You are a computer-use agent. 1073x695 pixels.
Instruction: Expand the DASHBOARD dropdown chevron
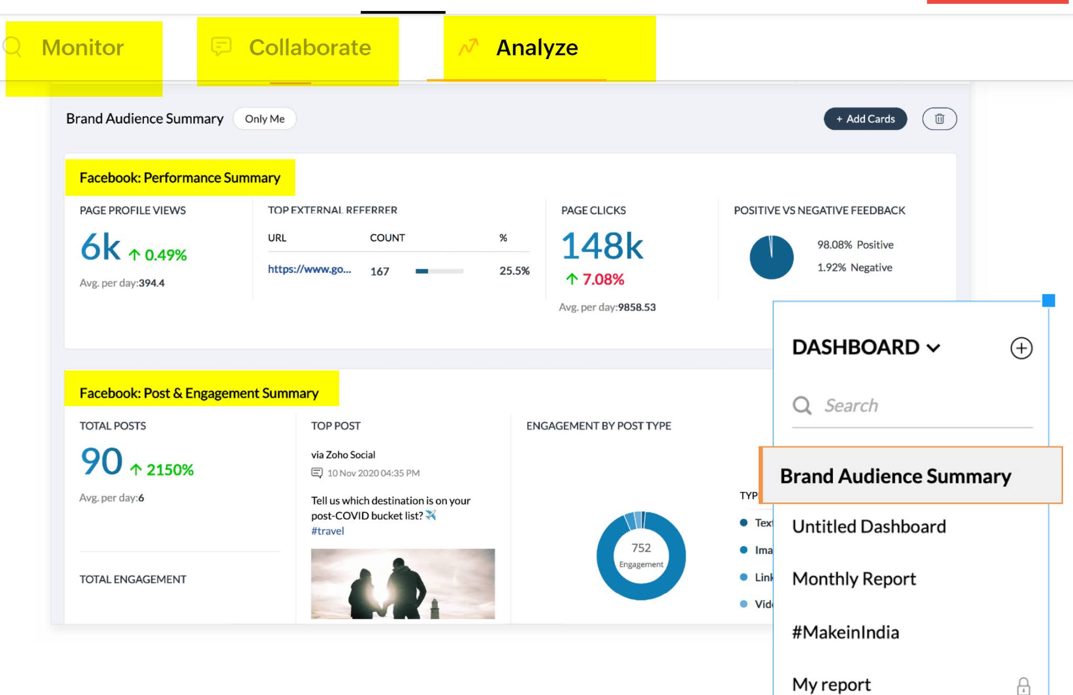click(x=934, y=348)
